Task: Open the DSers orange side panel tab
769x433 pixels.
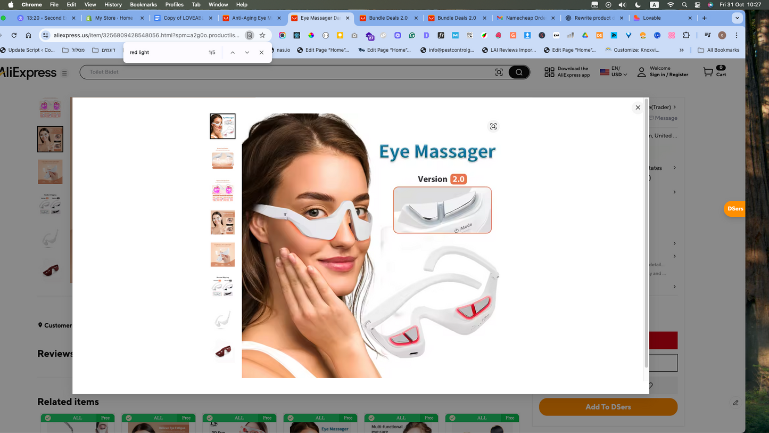Action: pyautogui.click(x=734, y=209)
